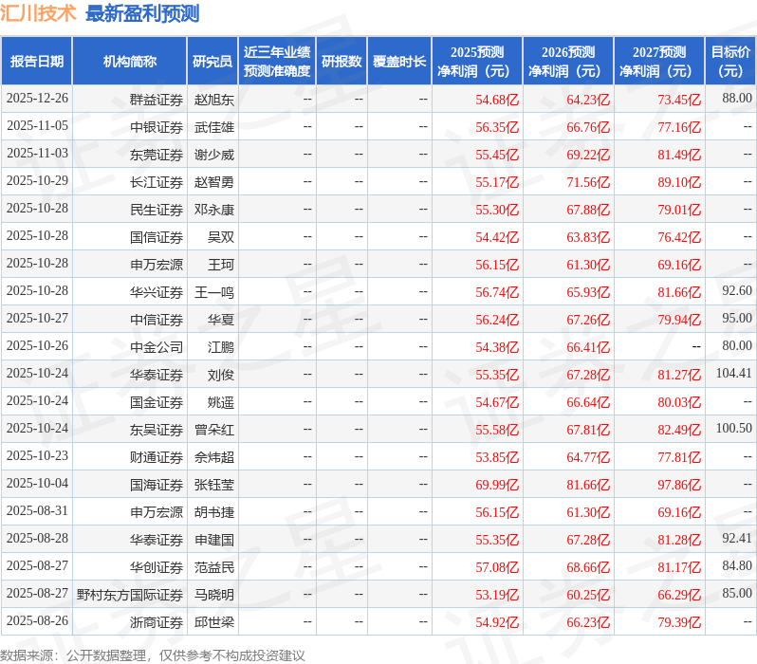Click the 研究员 column header
The image size is (757, 664).
(212, 61)
